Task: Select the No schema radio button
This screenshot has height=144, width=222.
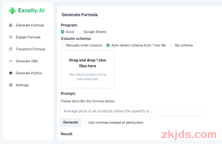Action: pyautogui.click(x=172, y=45)
